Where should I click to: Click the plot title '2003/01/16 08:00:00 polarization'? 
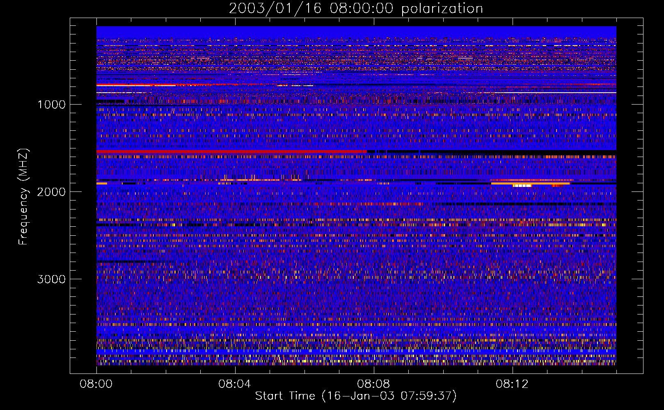point(356,9)
